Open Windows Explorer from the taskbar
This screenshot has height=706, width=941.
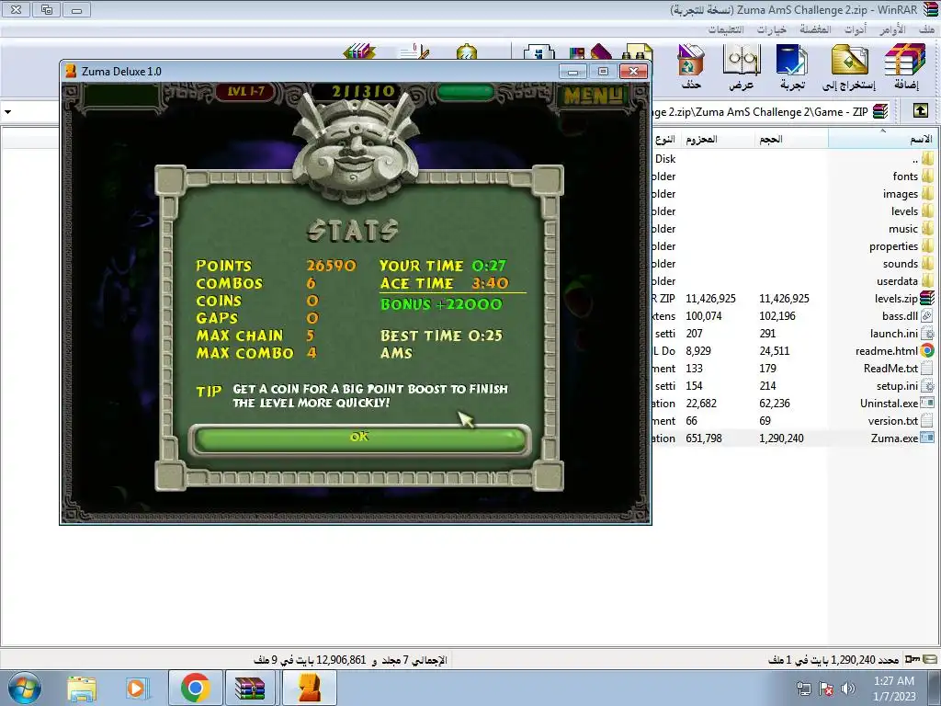[x=82, y=689]
